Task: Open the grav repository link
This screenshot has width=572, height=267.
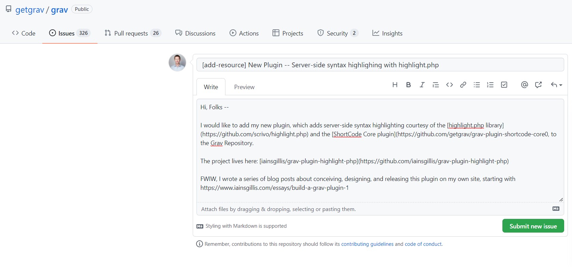Action: tap(59, 10)
